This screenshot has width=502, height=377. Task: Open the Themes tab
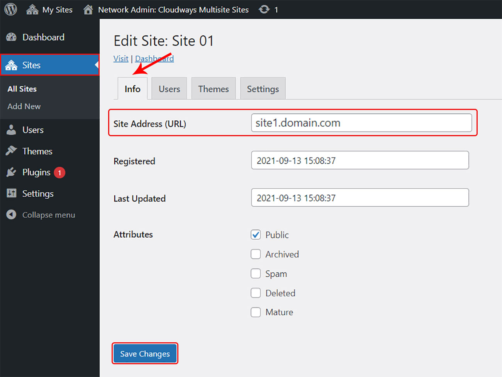tap(213, 89)
